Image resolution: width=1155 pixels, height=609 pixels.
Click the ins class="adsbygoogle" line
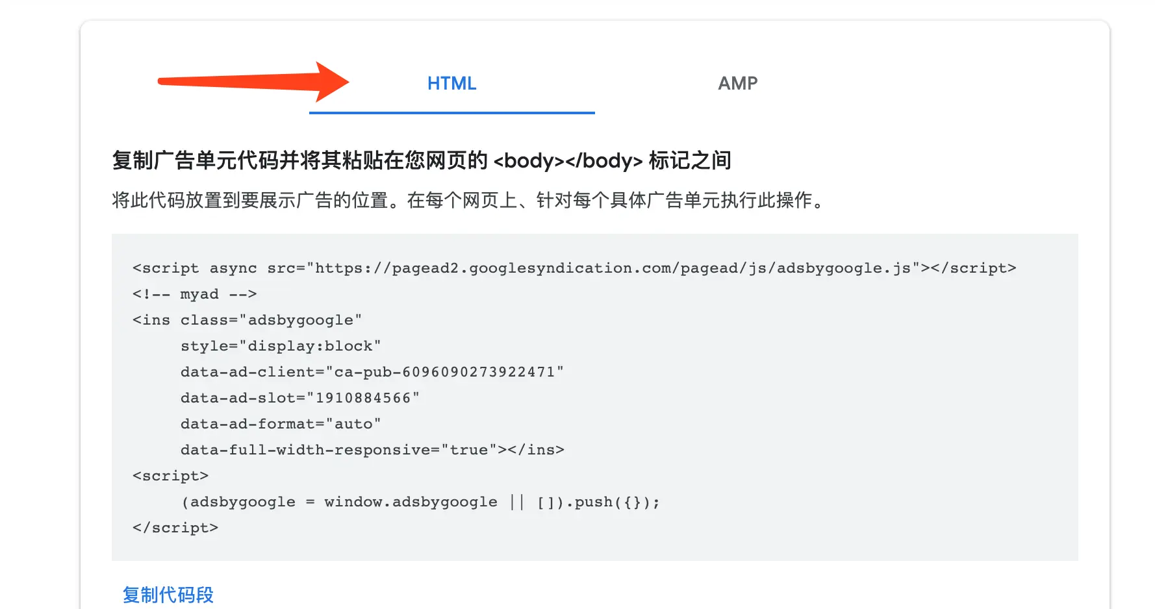[x=247, y=320]
